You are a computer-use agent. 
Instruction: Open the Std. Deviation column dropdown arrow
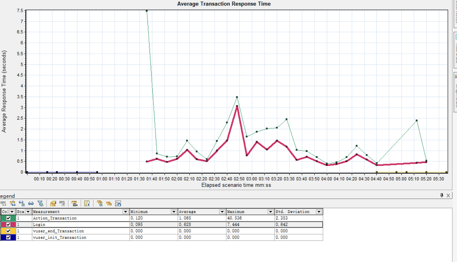tap(319, 212)
